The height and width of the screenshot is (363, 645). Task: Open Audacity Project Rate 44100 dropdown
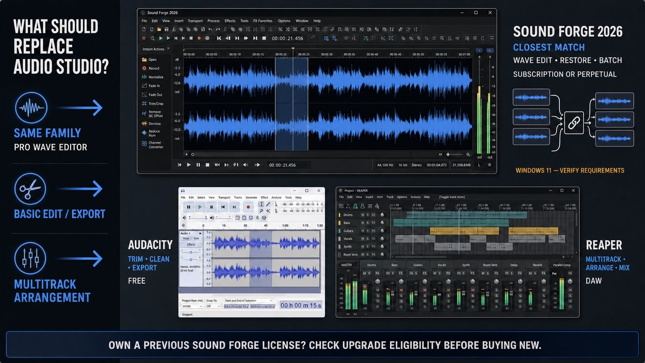[x=192, y=306]
